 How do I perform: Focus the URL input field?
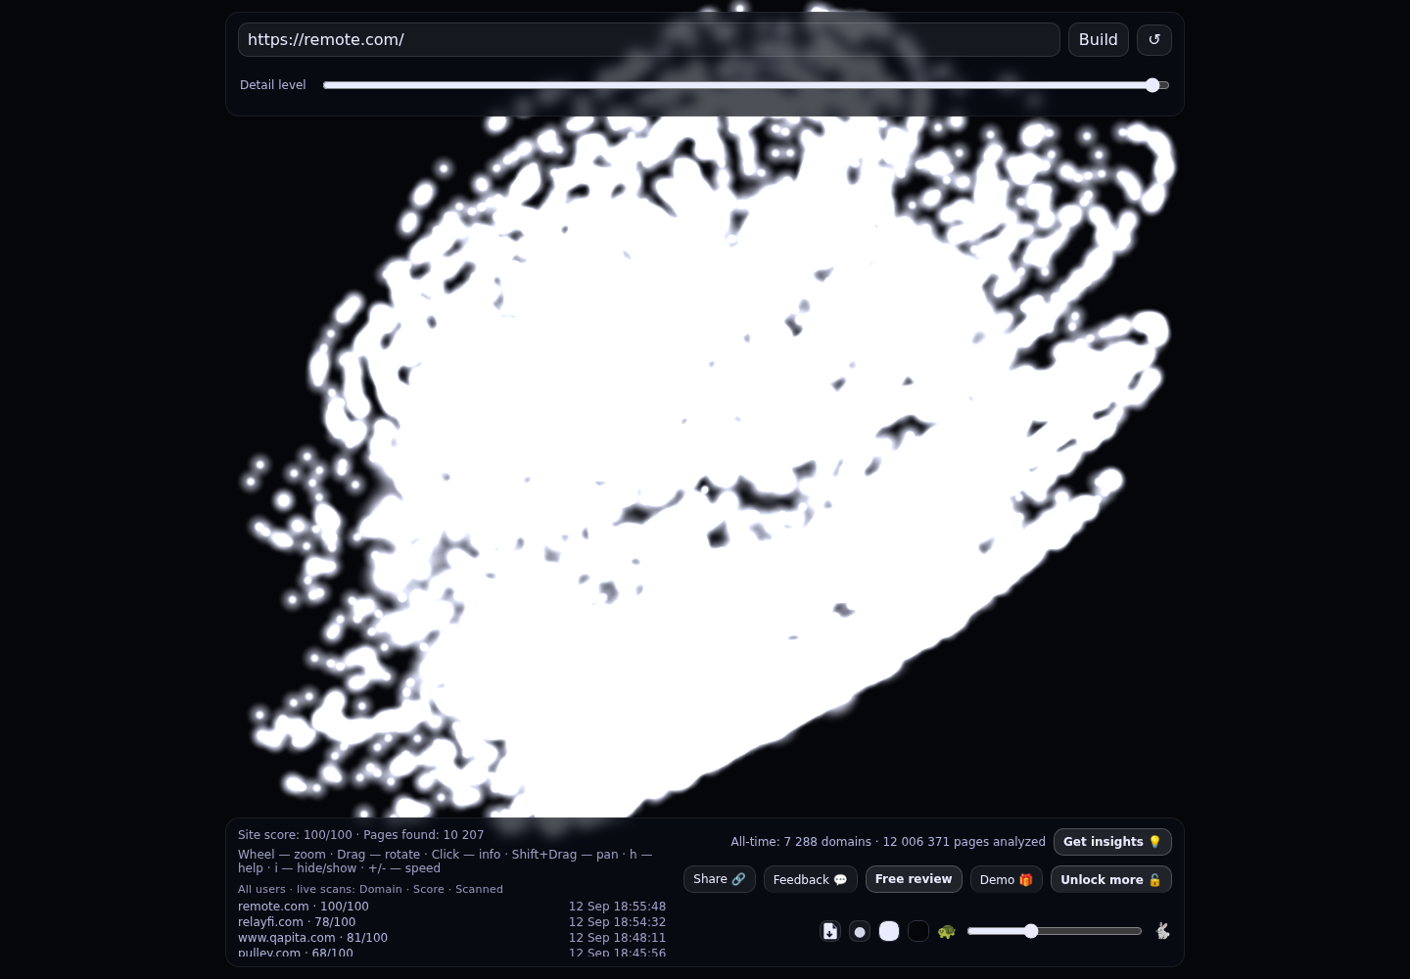[649, 40]
